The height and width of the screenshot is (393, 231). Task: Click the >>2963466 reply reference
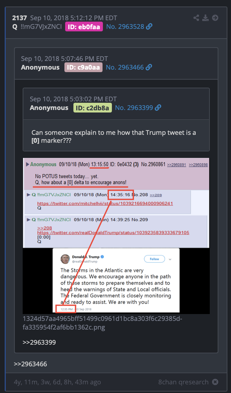pos(30,364)
